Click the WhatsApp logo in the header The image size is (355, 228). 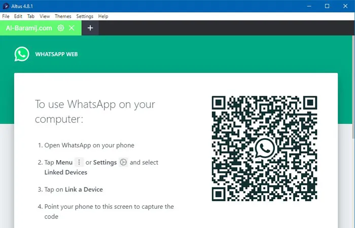pyautogui.click(x=22, y=54)
